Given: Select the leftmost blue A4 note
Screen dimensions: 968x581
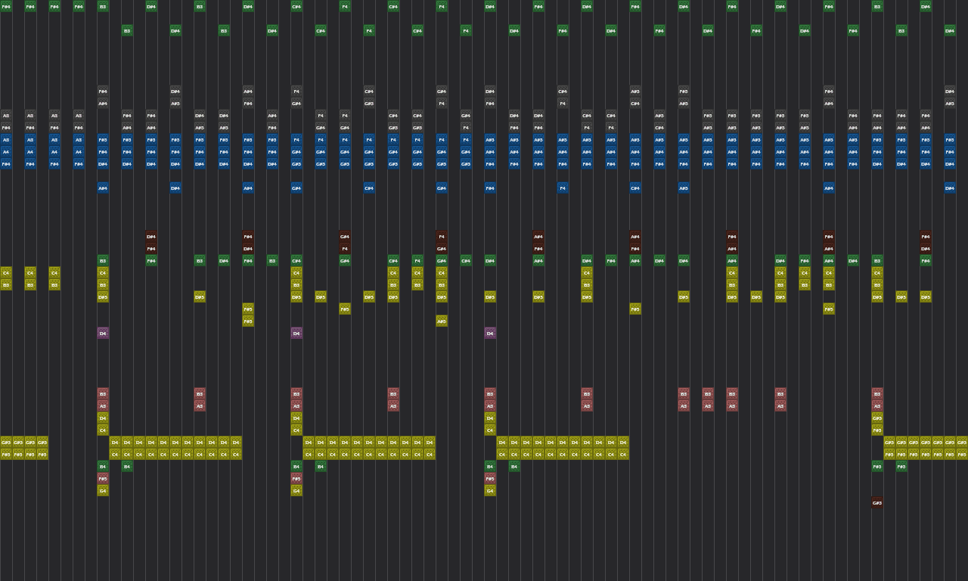Looking at the screenshot, I should tap(6, 151).
